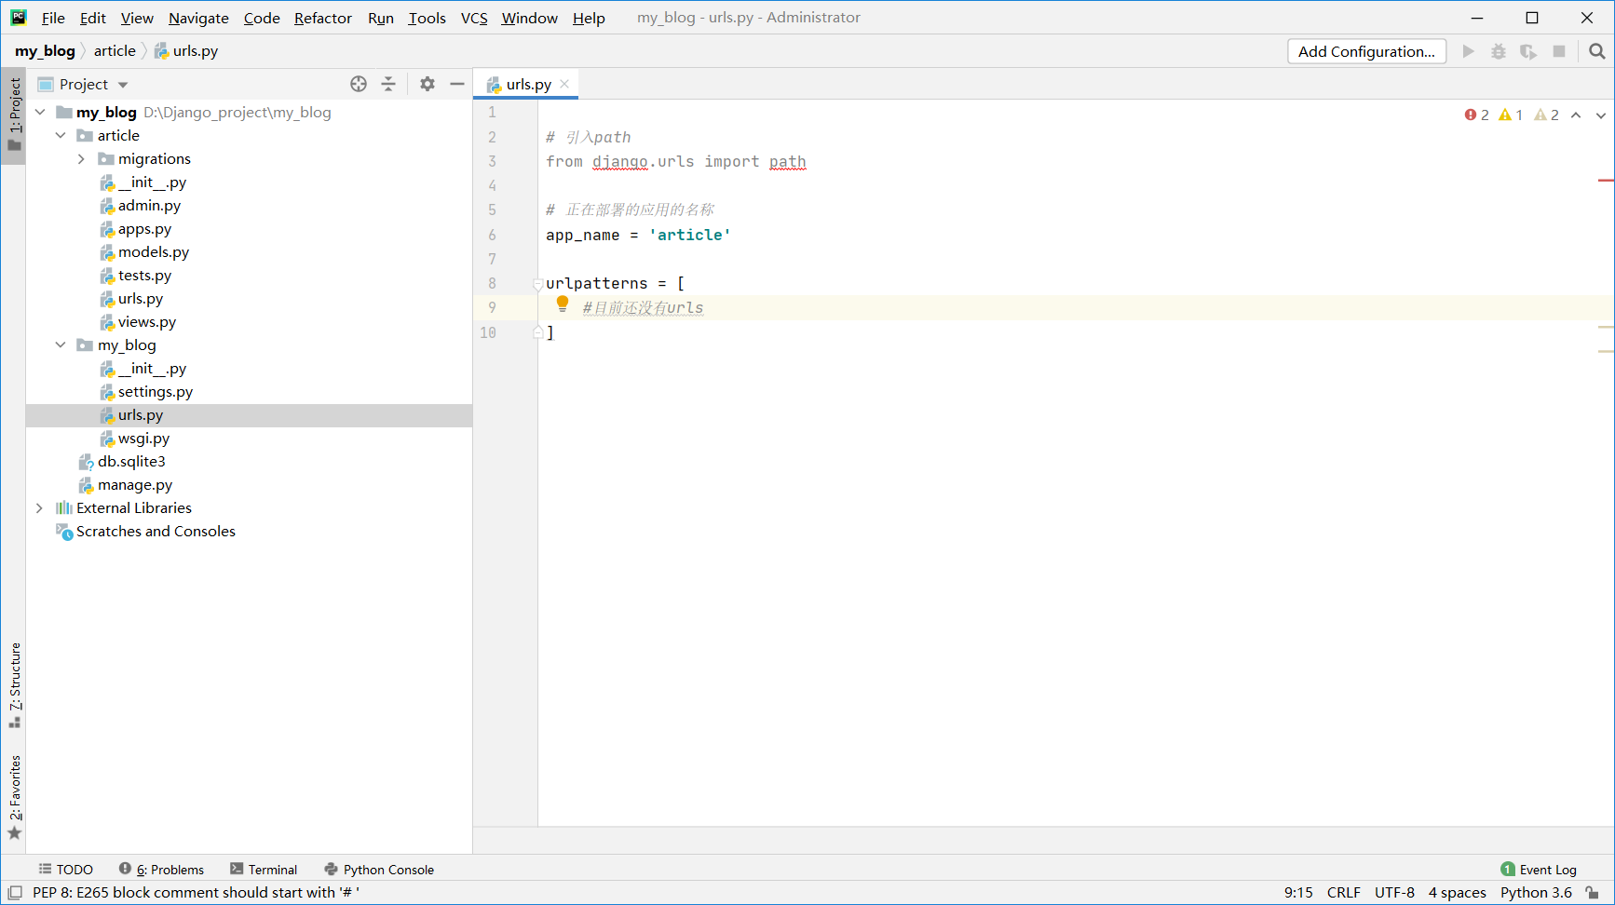This screenshot has height=905, width=1615.
Task: Open the TODO tool window
Action: tap(66, 869)
